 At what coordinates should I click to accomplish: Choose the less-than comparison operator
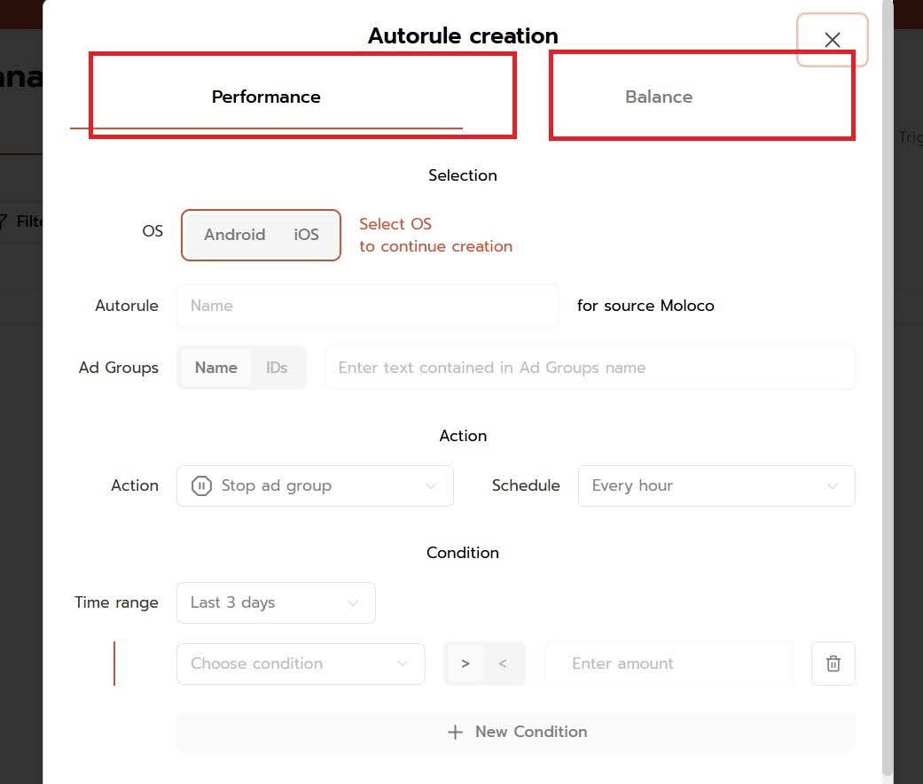pos(503,664)
